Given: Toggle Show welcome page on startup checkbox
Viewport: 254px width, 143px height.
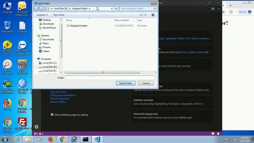Looking at the screenshot, I should [52, 115].
